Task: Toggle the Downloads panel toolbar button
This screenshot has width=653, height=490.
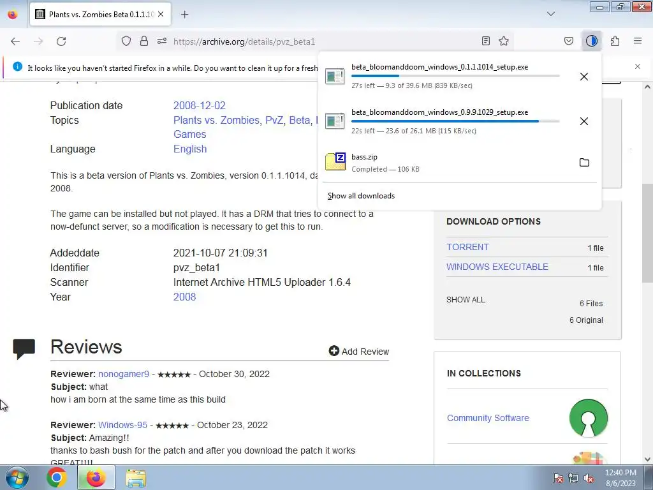Action: pyautogui.click(x=591, y=41)
